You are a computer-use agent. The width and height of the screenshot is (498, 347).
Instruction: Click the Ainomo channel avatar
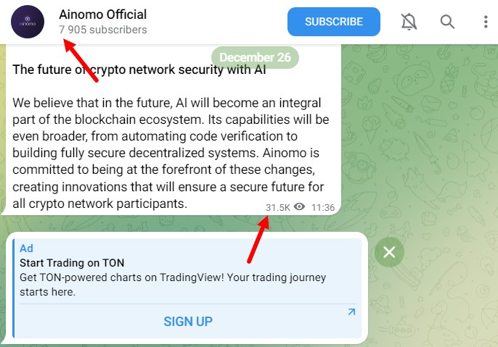tap(28, 22)
